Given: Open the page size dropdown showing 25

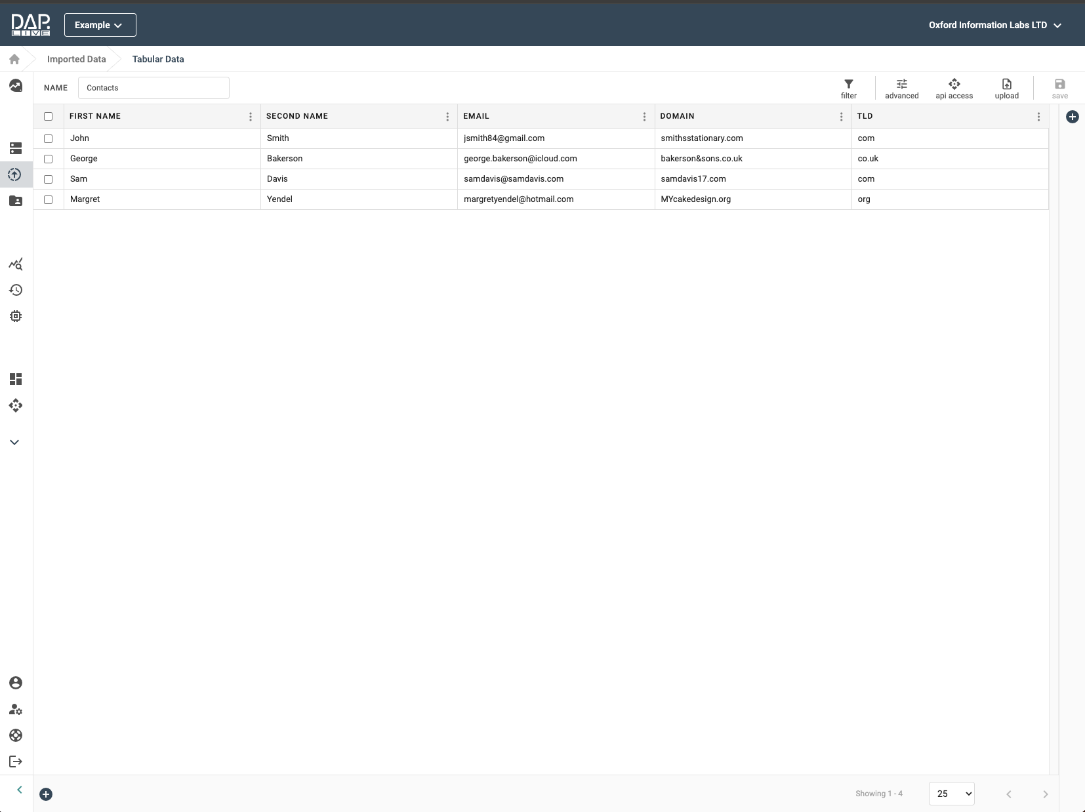Looking at the screenshot, I should 951,794.
